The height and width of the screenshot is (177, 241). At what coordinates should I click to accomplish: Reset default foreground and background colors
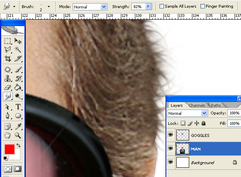click(6, 158)
